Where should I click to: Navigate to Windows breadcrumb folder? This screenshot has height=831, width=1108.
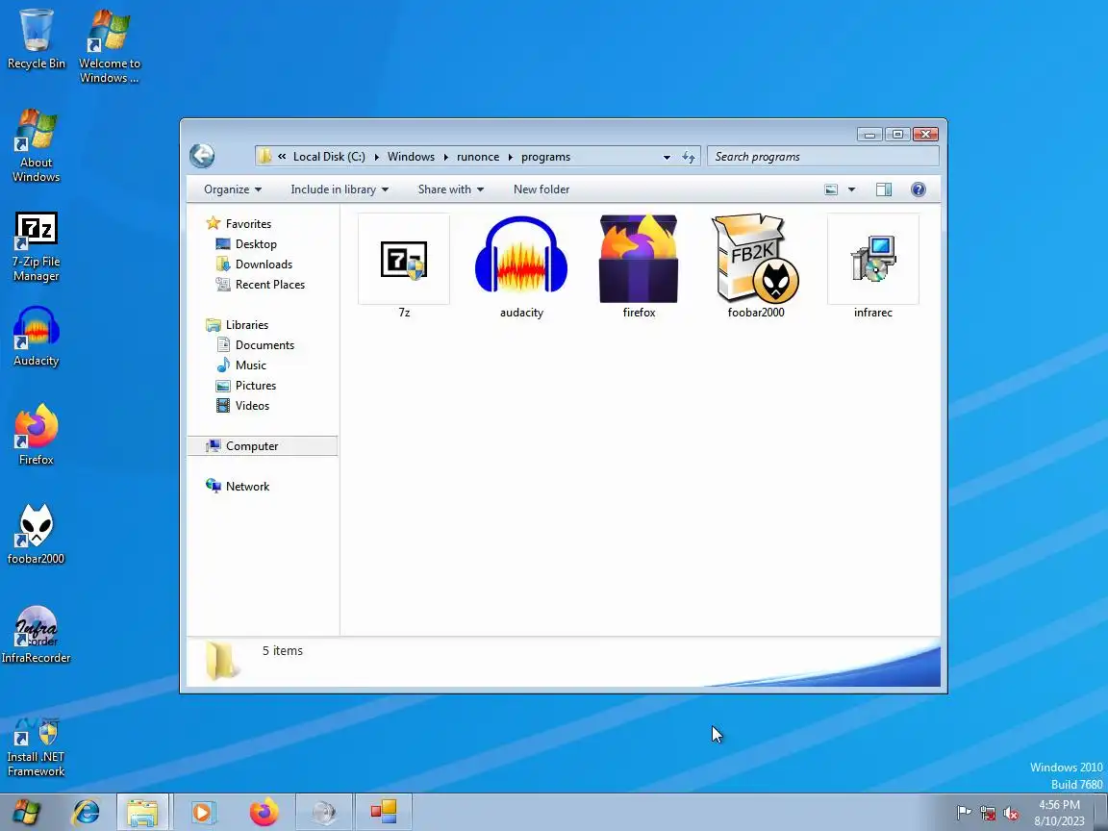[x=411, y=157]
